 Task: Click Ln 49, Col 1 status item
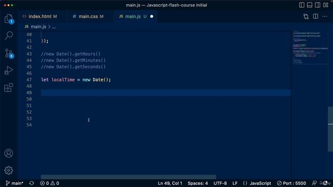[170, 183]
